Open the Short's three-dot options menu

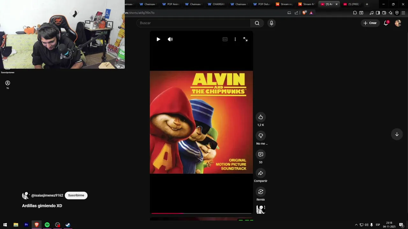(x=235, y=39)
